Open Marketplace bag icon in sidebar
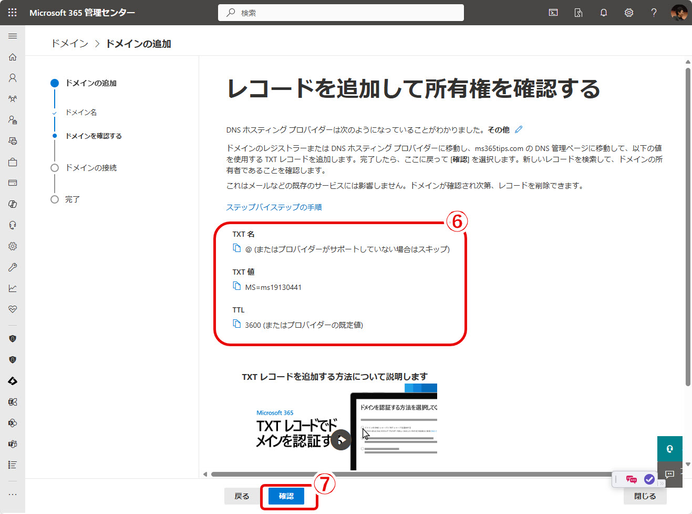 [x=13, y=162]
